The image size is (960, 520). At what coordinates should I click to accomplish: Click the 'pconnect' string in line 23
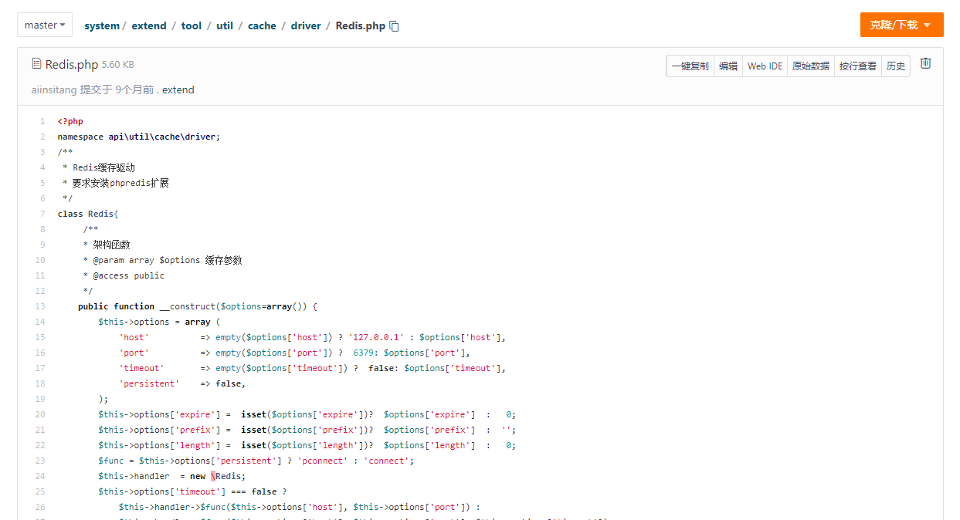click(x=323, y=461)
